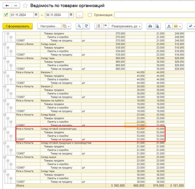Select cell Склад готовой номенклатуры
The height and width of the screenshot is (189, 195).
click(73, 129)
